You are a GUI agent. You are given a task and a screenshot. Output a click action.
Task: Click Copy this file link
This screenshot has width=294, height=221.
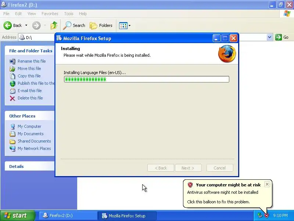[x=29, y=76]
